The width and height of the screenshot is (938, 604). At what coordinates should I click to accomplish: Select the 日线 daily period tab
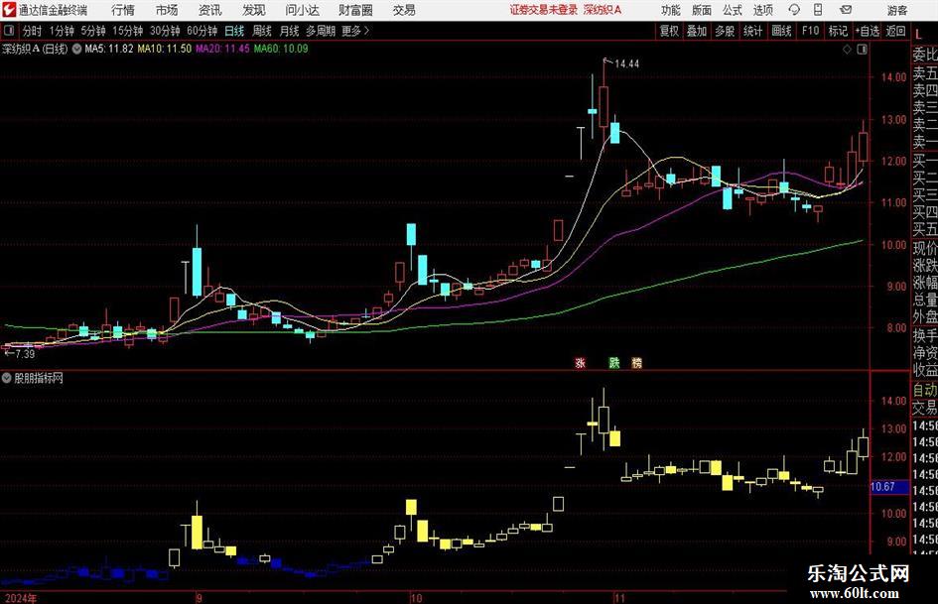click(x=234, y=31)
